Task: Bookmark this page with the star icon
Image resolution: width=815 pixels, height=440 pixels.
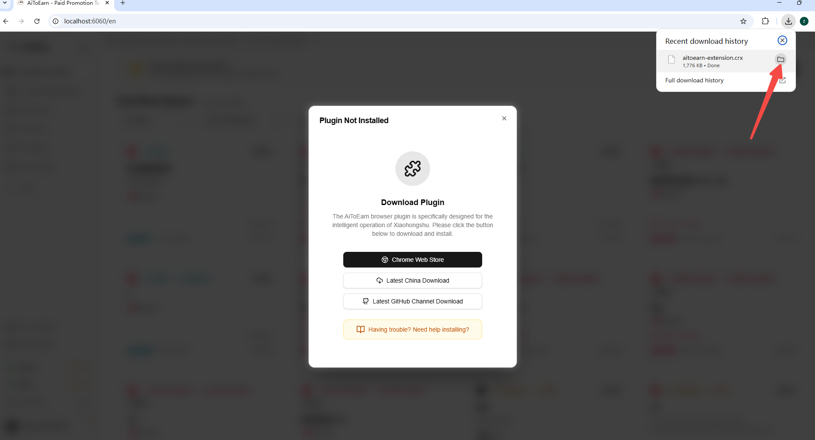Action: [743, 21]
